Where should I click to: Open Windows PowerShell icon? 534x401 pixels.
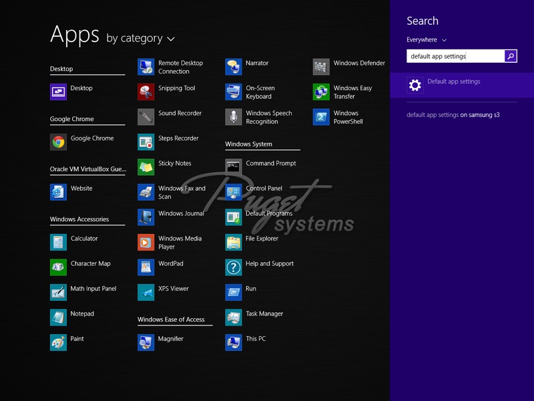pos(322,117)
